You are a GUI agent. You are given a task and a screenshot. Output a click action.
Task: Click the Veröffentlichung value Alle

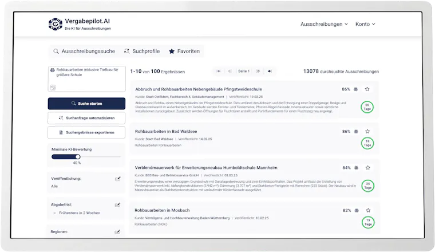[x=54, y=187]
